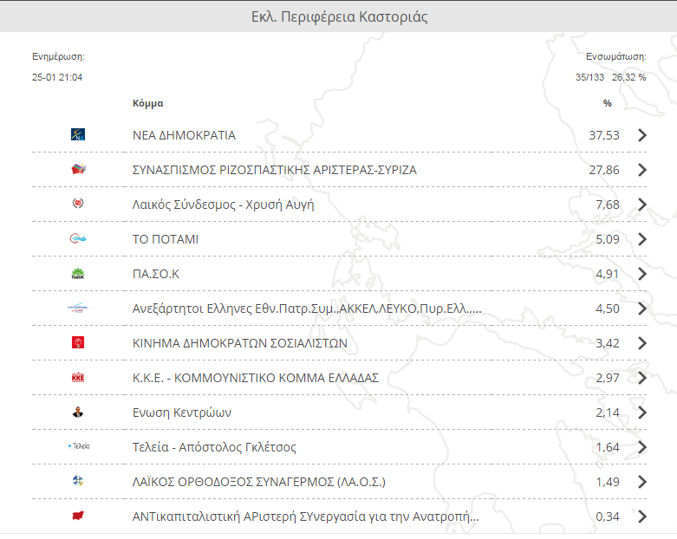The image size is (677, 539).
Task: Select Τελεία - Απόστολος Γκλέτσος entry
Action: pyautogui.click(x=214, y=447)
